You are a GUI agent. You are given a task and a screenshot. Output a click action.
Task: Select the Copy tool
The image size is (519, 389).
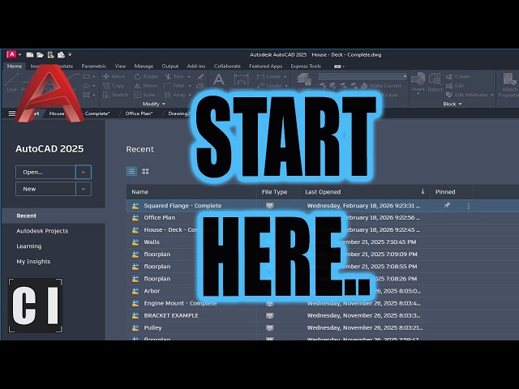point(114,86)
